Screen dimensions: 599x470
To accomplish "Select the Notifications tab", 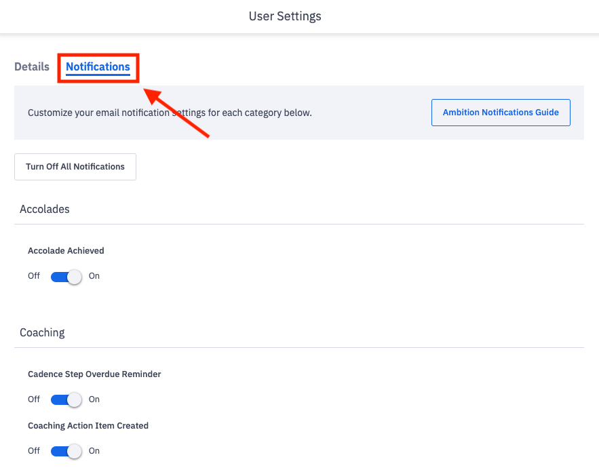I will 98,66.
